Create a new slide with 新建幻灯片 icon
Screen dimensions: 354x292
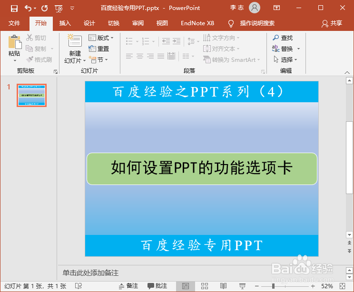tap(75, 40)
